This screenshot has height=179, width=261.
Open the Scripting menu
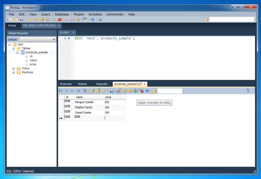click(95, 14)
